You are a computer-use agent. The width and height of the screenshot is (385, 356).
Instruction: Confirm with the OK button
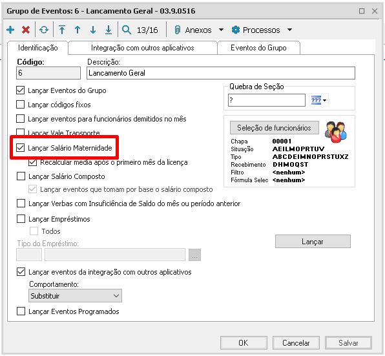(x=244, y=342)
